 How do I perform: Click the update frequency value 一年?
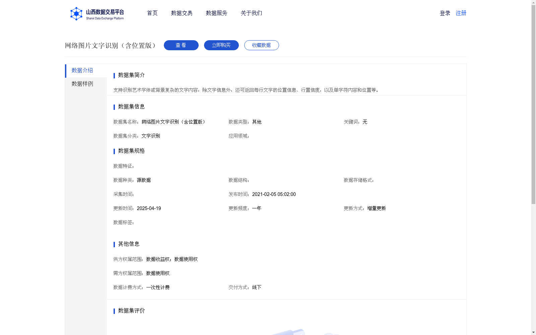pyautogui.click(x=257, y=208)
